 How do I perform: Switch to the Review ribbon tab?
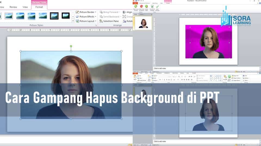tap(13, 7)
